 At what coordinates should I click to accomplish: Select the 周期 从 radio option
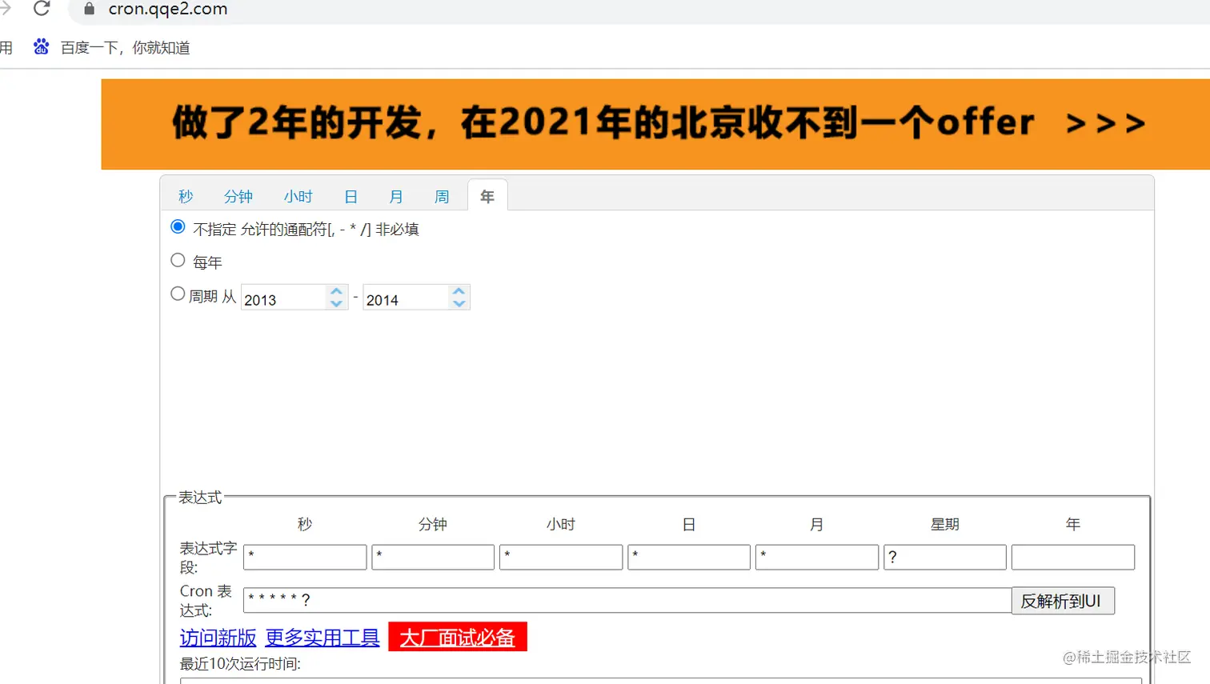(178, 294)
